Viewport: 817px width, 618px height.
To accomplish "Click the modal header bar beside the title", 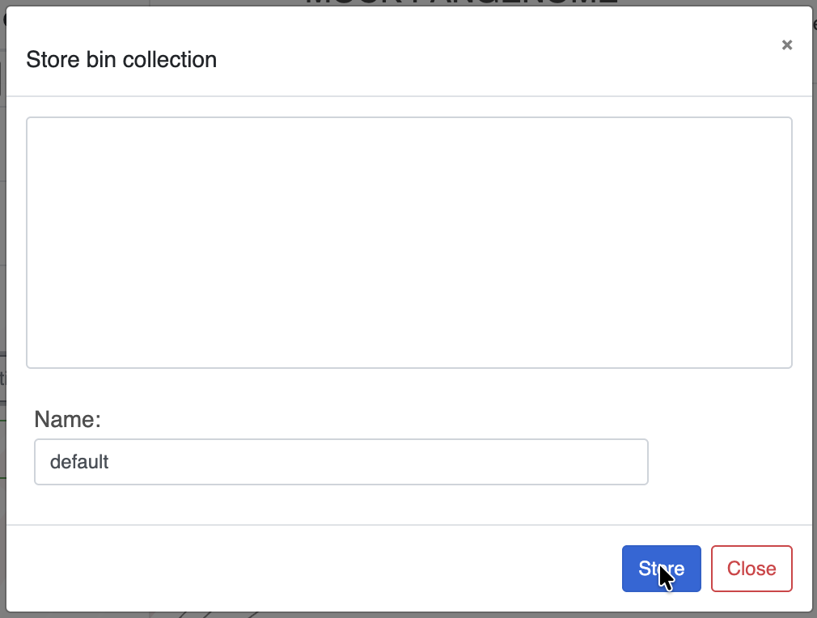I will 485,59.
